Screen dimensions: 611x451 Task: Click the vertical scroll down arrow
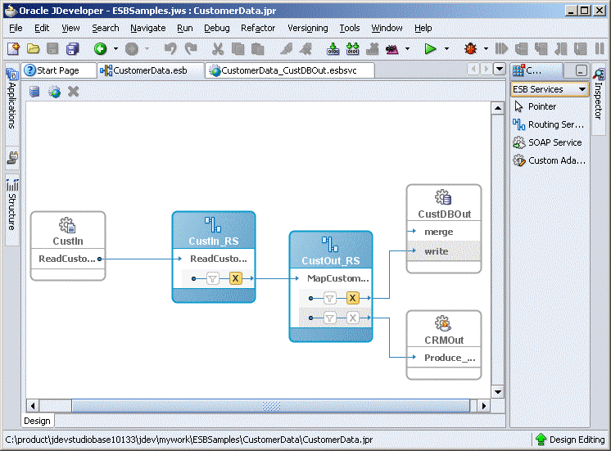(x=498, y=392)
